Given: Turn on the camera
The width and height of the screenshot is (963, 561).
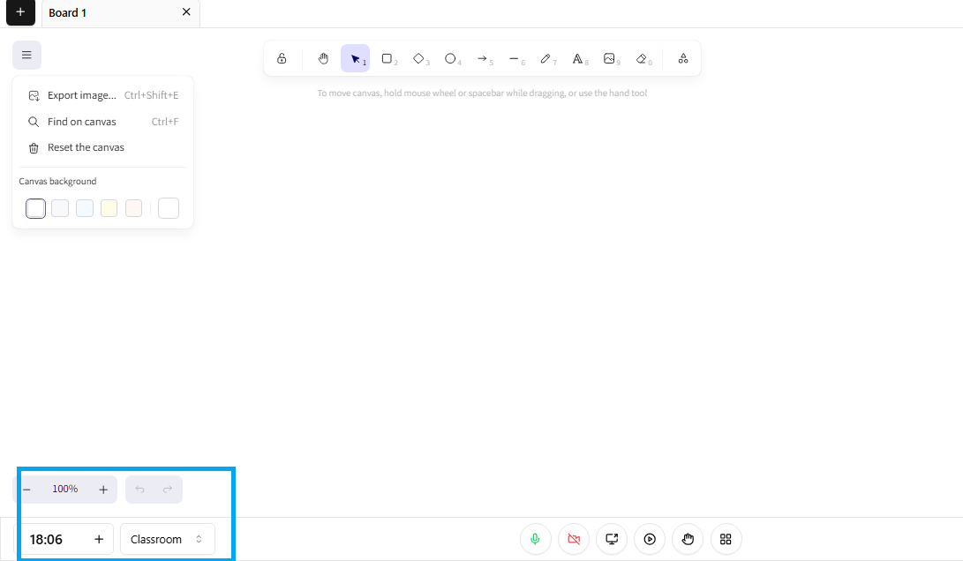Looking at the screenshot, I should (574, 539).
